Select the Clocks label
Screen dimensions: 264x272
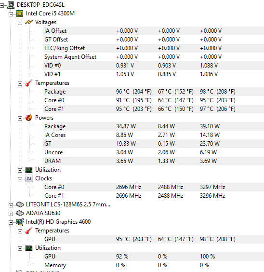coord(44,178)
